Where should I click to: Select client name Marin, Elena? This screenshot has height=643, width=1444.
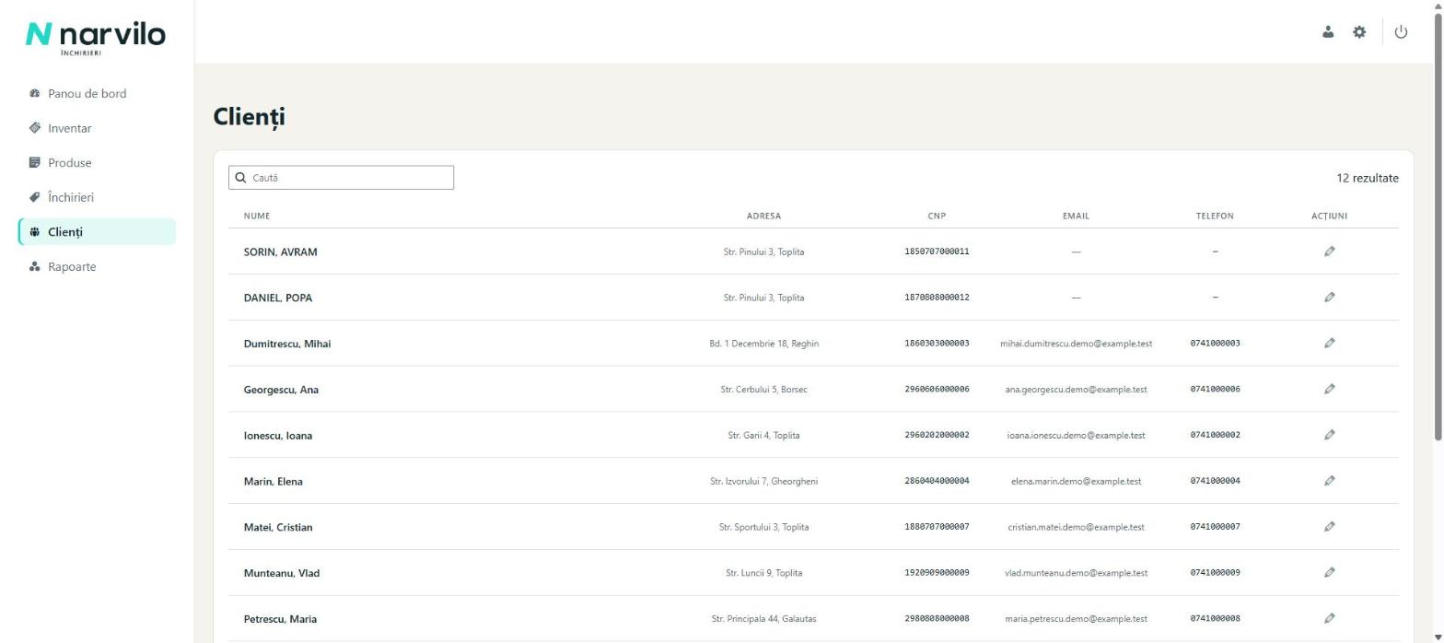click(x=274, y=481)
